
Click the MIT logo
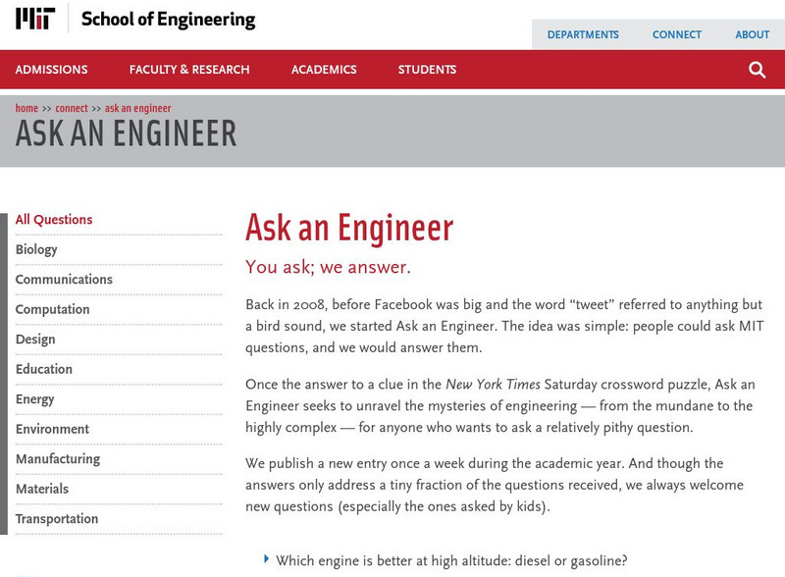(35, 18)
